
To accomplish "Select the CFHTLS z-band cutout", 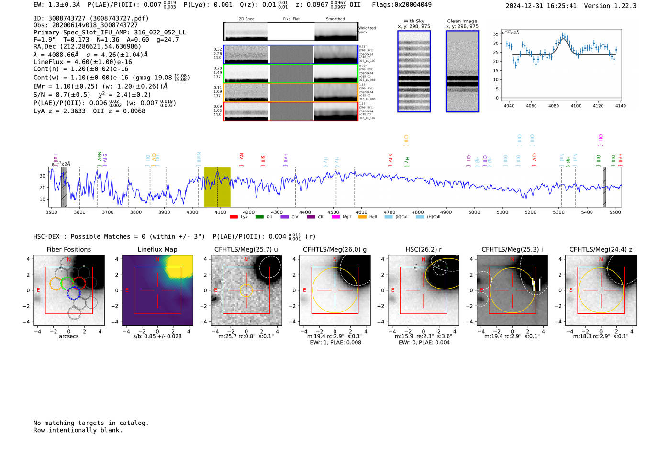I will [x=601, y=290].
